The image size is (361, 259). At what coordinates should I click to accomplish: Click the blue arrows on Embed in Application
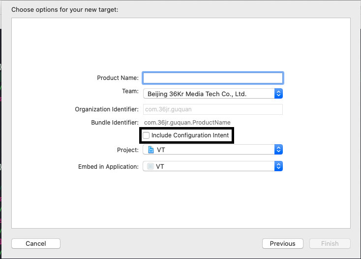tap(278, 166)
